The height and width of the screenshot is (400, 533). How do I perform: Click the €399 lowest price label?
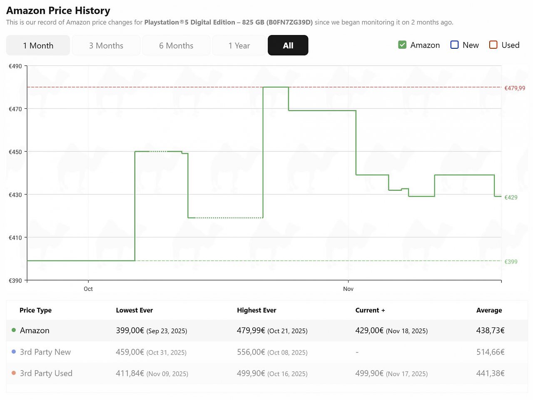click(511, 262)
